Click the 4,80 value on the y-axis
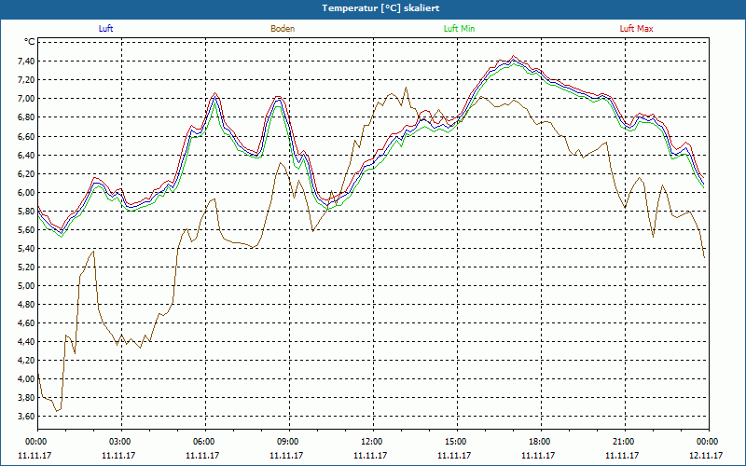 tap(27, 305)
